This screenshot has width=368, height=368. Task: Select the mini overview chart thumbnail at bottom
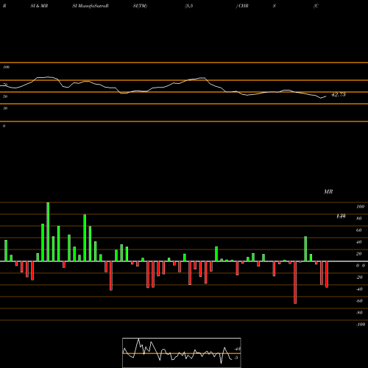[x=182, y=353]
